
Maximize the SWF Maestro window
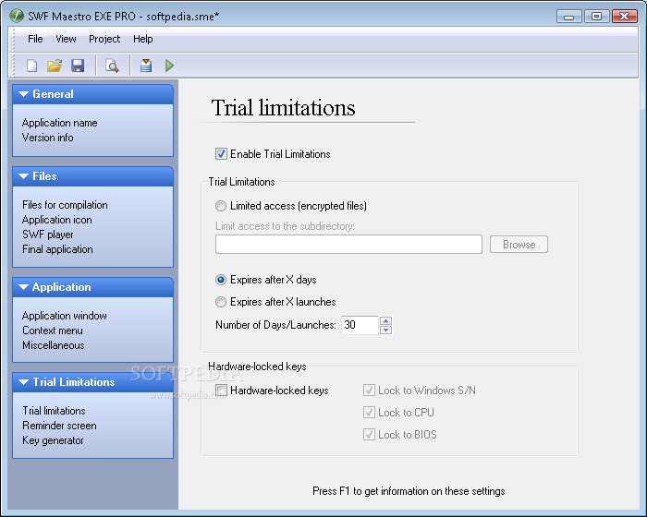pos(597,17)
